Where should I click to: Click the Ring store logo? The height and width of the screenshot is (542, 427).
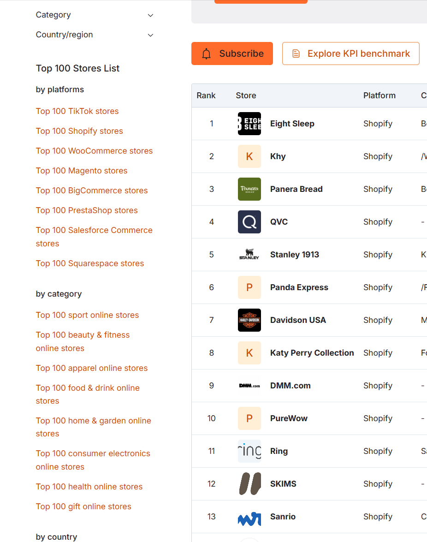249,451
